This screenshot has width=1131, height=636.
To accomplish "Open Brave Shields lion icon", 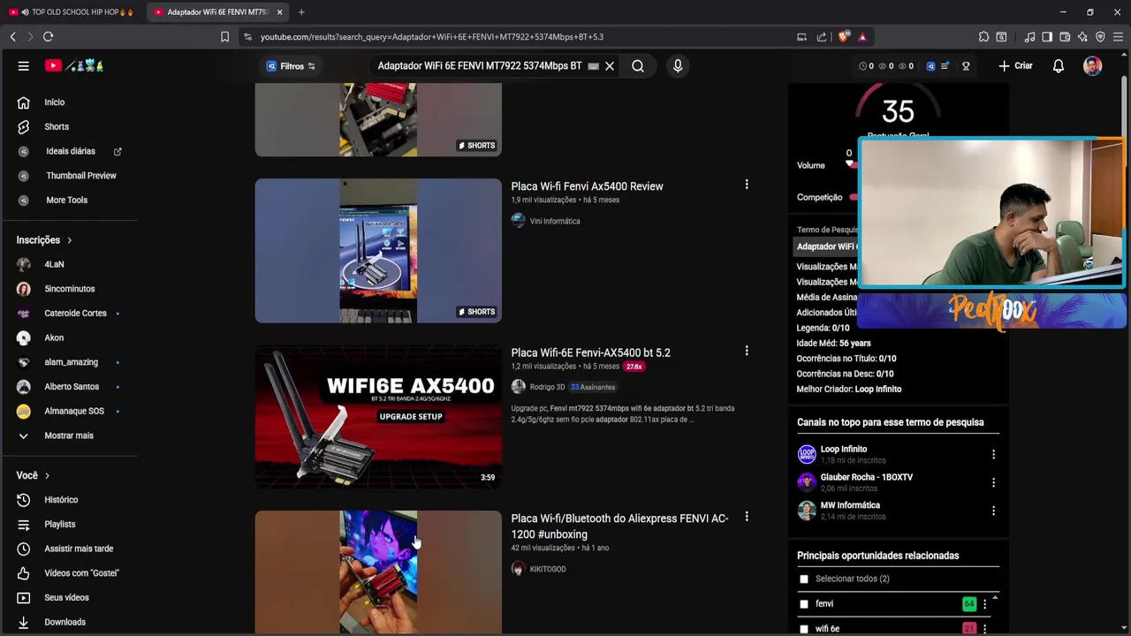I will 844,37.
